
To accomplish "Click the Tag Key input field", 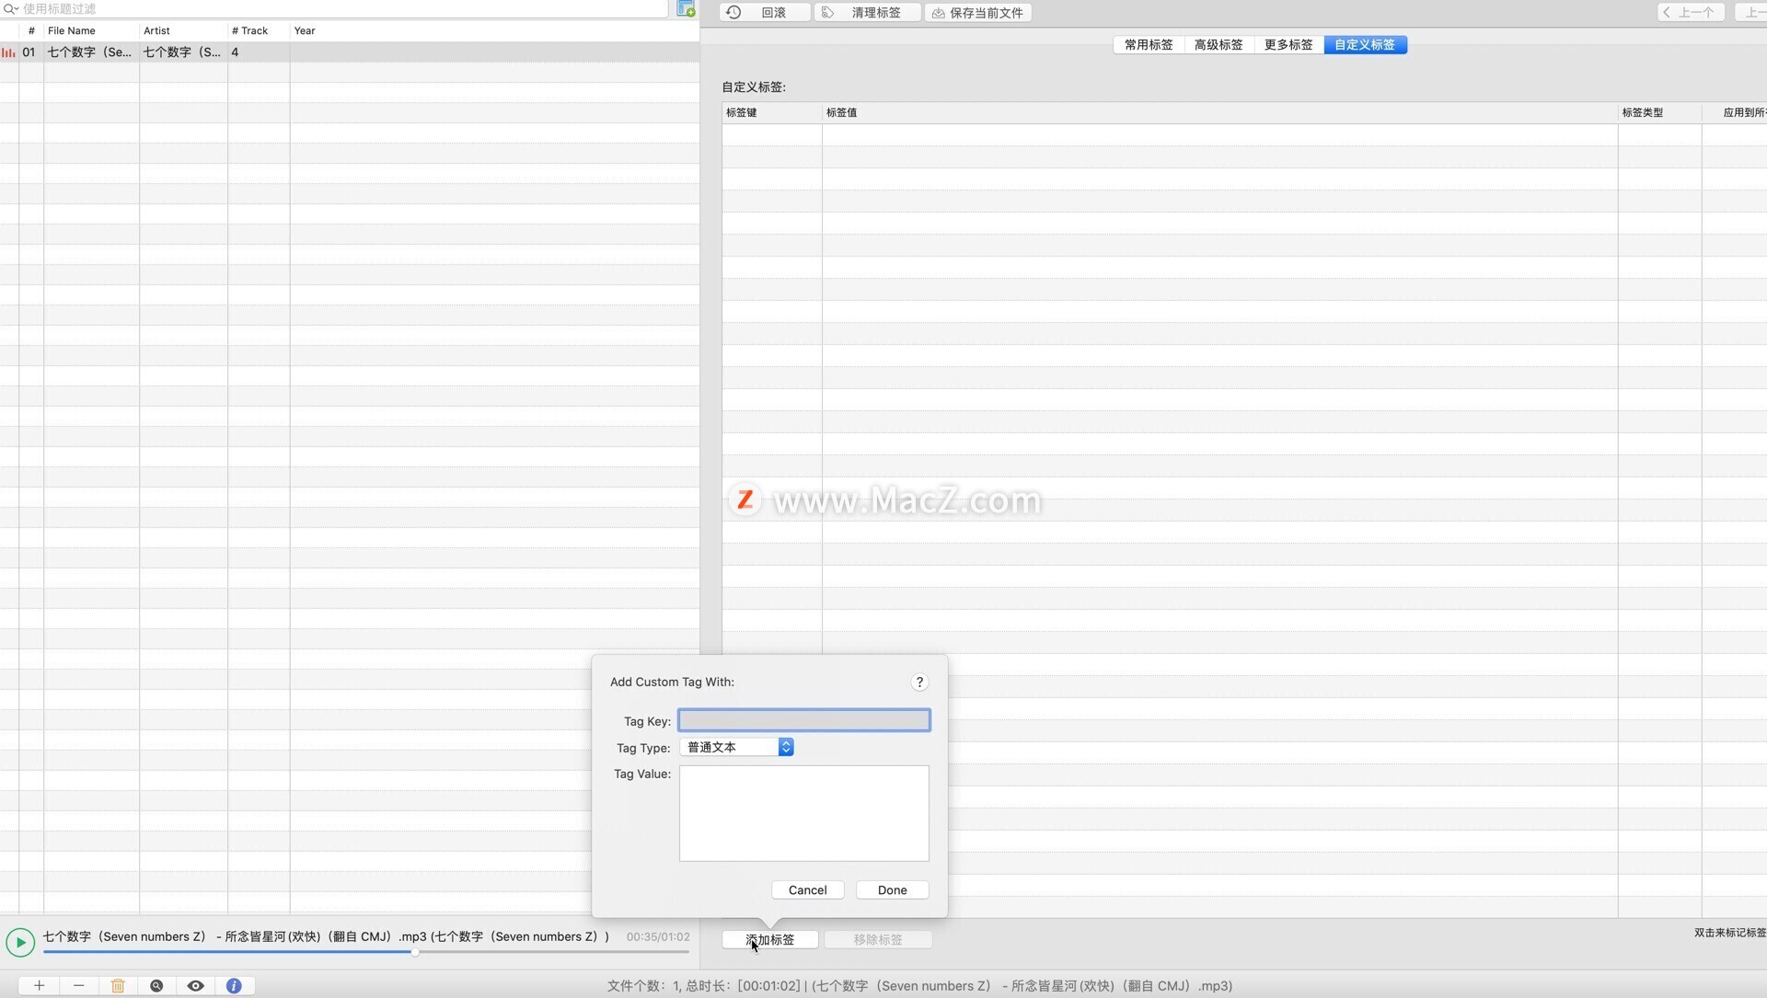I will (803, 720).
